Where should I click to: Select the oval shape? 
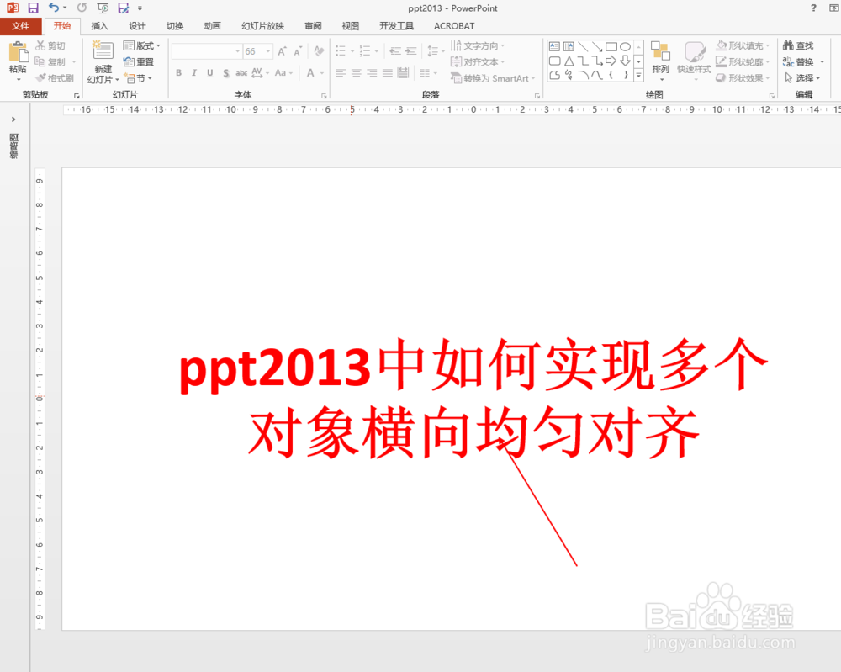click(x=625, y=46)
